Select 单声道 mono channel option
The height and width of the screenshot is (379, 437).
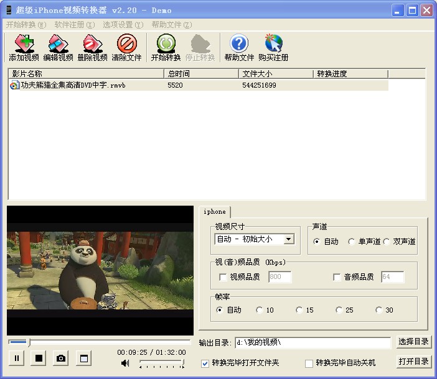pyautogui.click(x=351, y=241)
